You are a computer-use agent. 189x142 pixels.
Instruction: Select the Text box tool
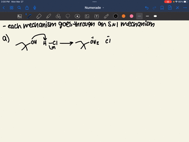tap(96, 16)
